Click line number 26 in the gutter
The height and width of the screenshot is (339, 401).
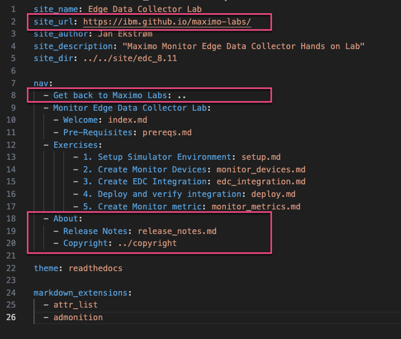pos(11,317)
